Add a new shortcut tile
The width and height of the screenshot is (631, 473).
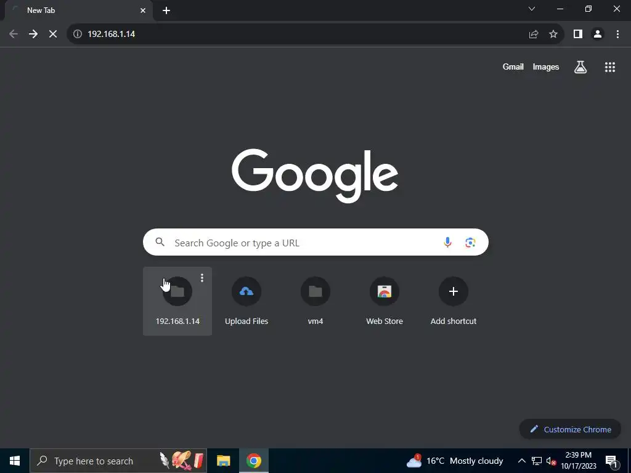tap(454, 301)
